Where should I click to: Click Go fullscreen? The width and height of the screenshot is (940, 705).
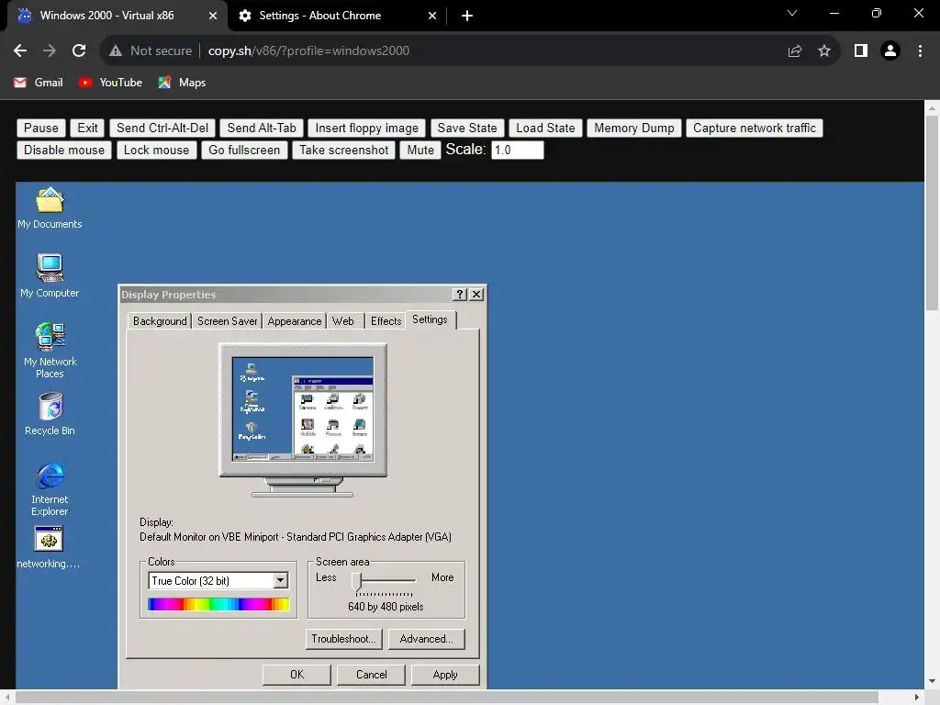click(244, 151)
